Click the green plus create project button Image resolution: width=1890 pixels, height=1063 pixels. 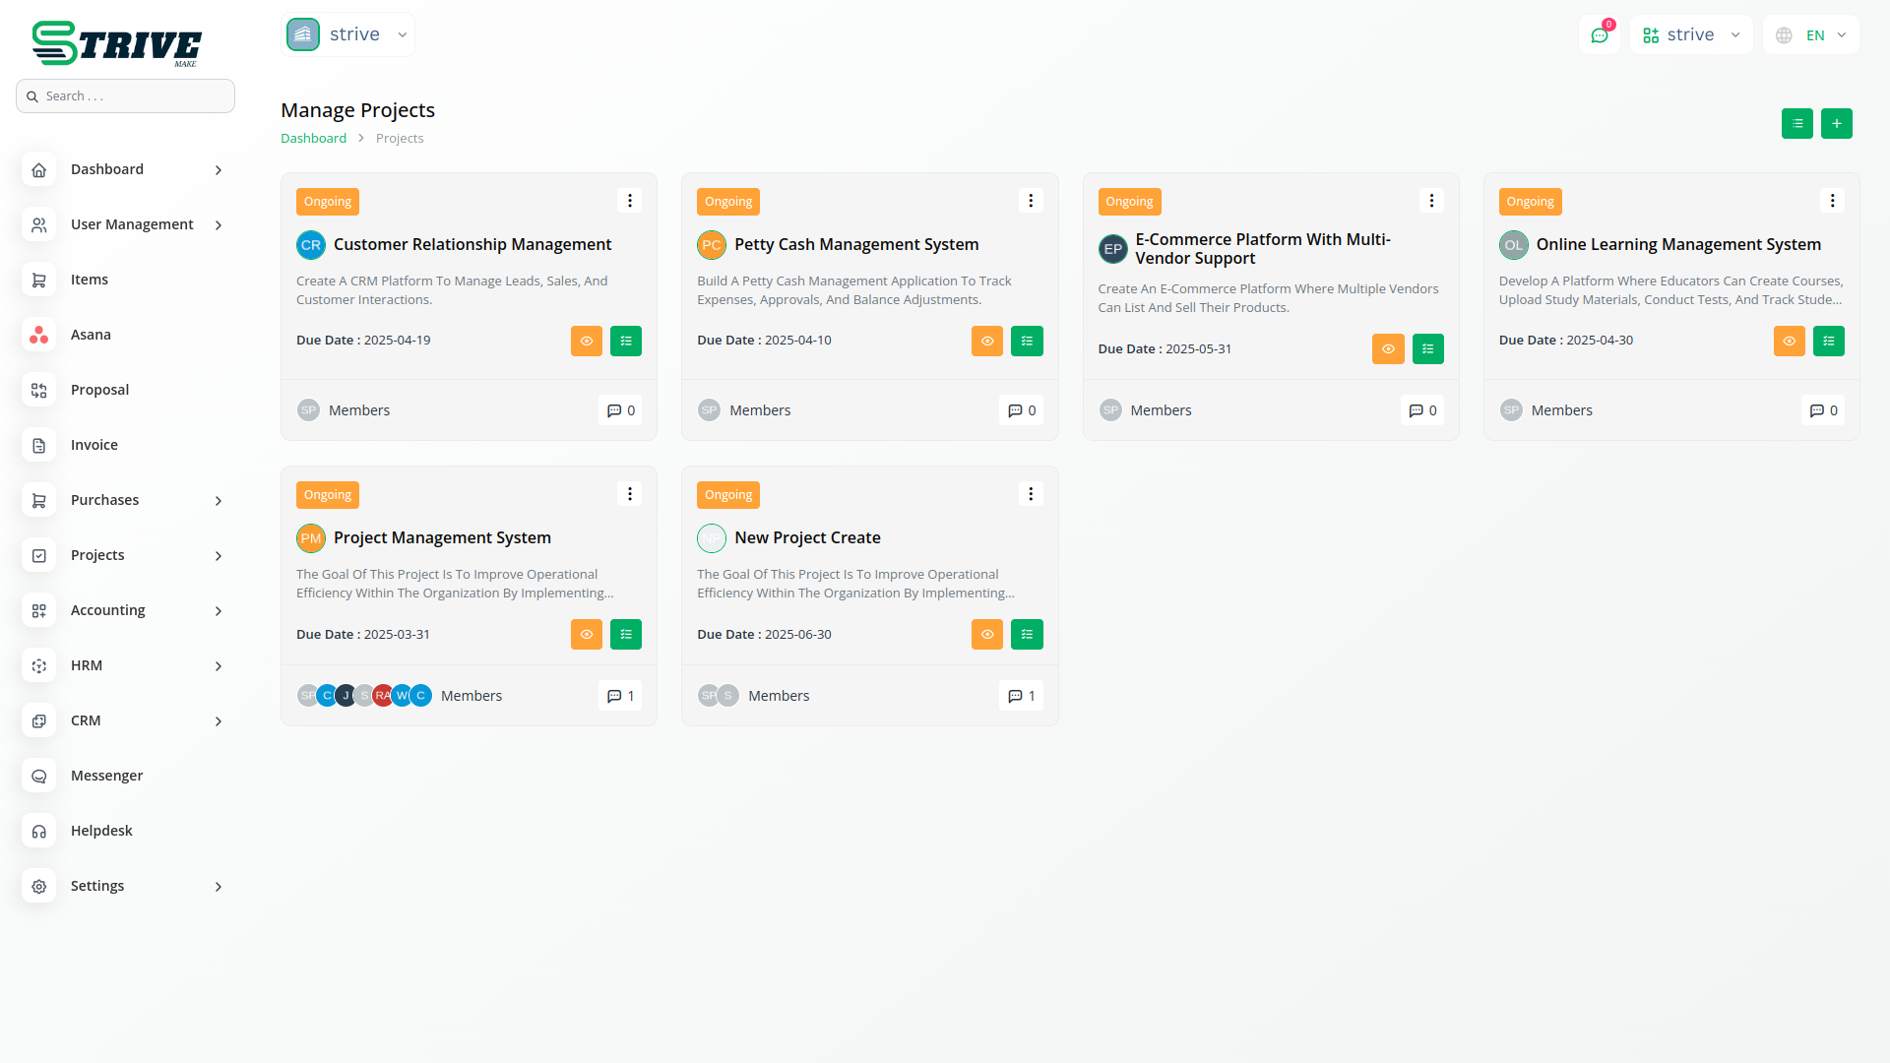tap(1836, 124)
